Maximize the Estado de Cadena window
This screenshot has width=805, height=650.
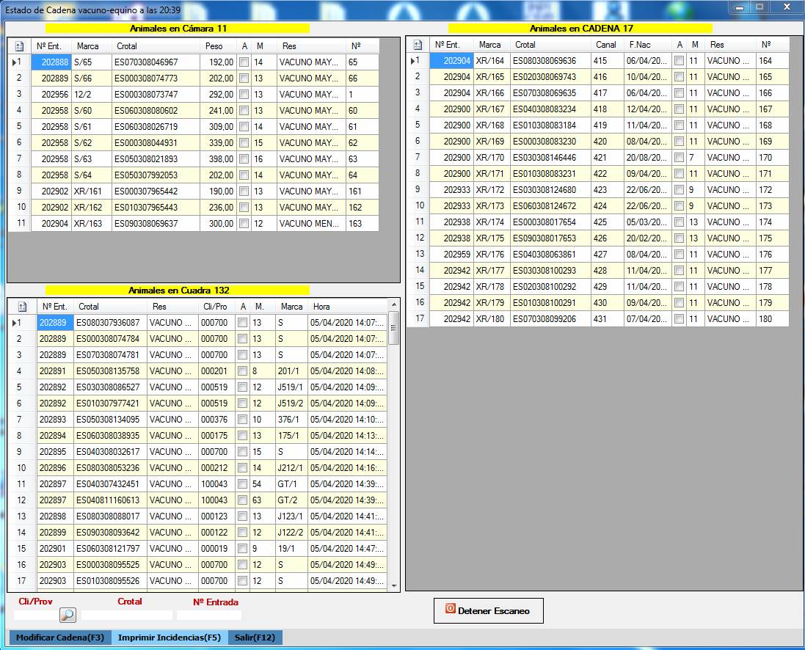click(x=759, y=7)
